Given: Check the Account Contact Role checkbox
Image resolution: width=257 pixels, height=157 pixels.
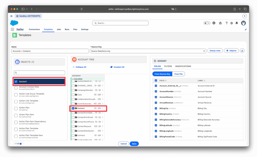Looking at the screenshot, I should (16, 88).
